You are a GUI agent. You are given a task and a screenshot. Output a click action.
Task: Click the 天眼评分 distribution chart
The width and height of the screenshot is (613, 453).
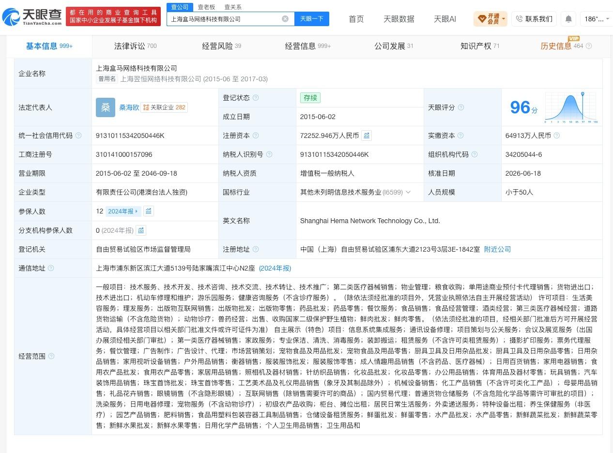point(571,107)
